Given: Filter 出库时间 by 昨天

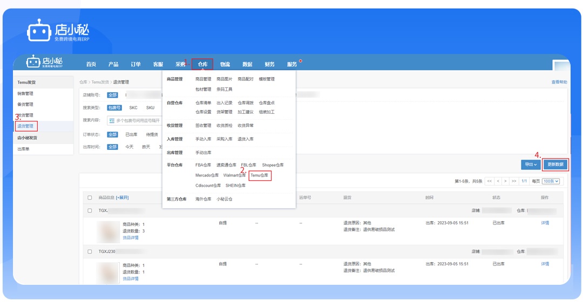Looking at the screenshot, I should (146, 147).
